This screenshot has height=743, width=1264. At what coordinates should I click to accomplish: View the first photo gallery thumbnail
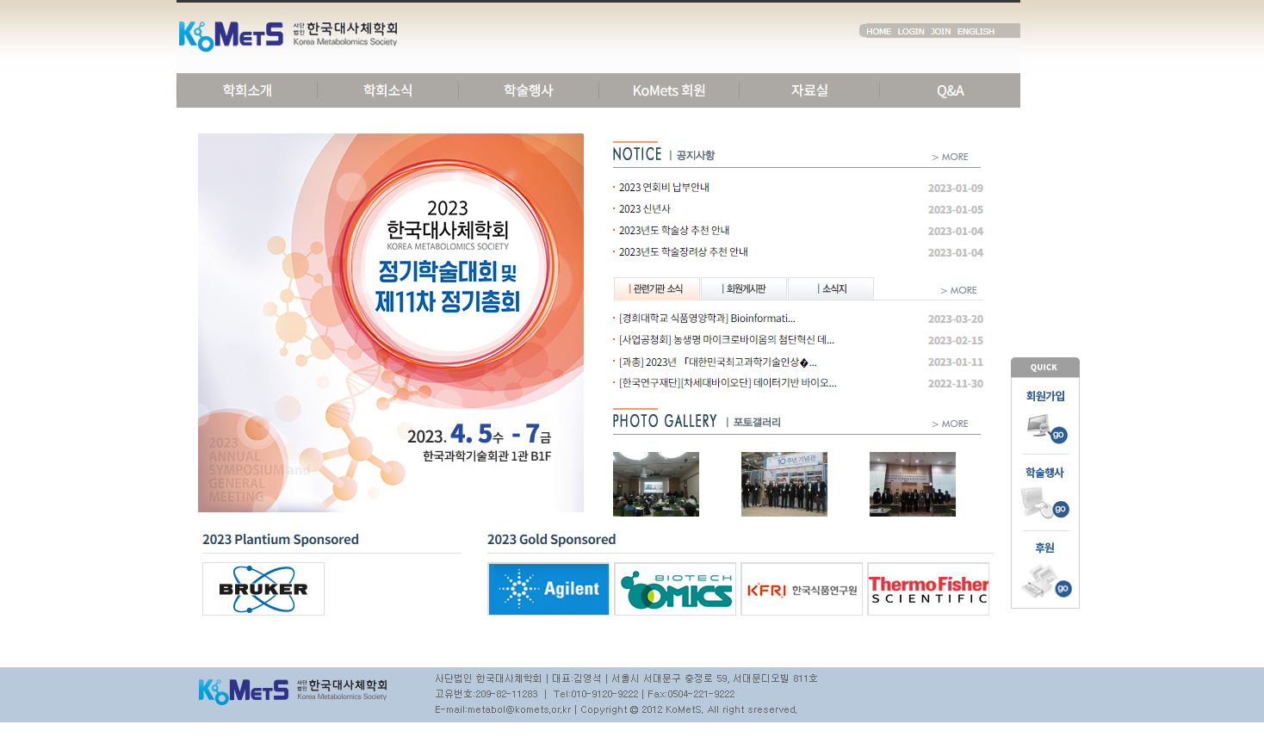click(x=656, y=484)
